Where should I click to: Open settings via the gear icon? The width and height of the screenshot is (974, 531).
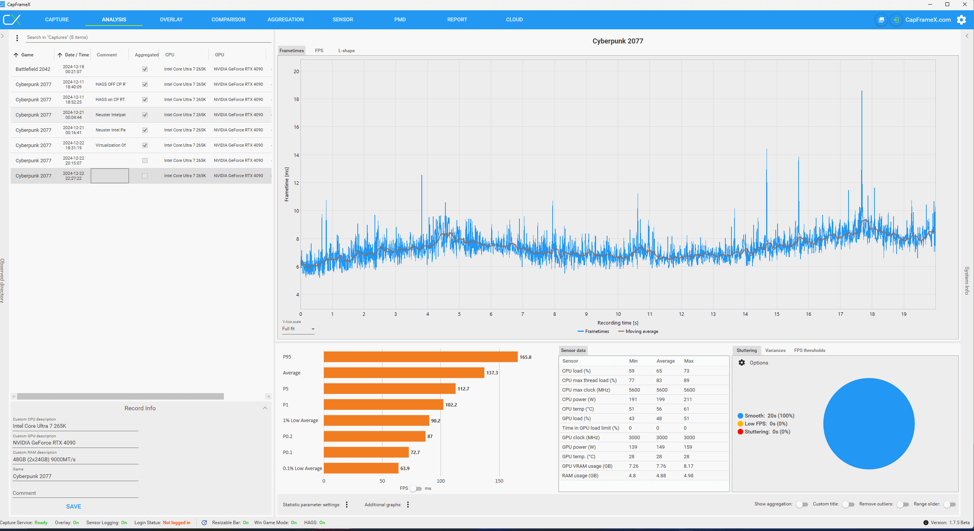[x=961, y=20]
